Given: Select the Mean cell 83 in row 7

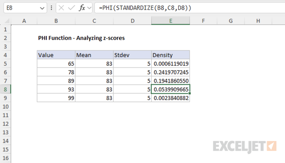Looking at the screenshot, I should click(94, 81).
